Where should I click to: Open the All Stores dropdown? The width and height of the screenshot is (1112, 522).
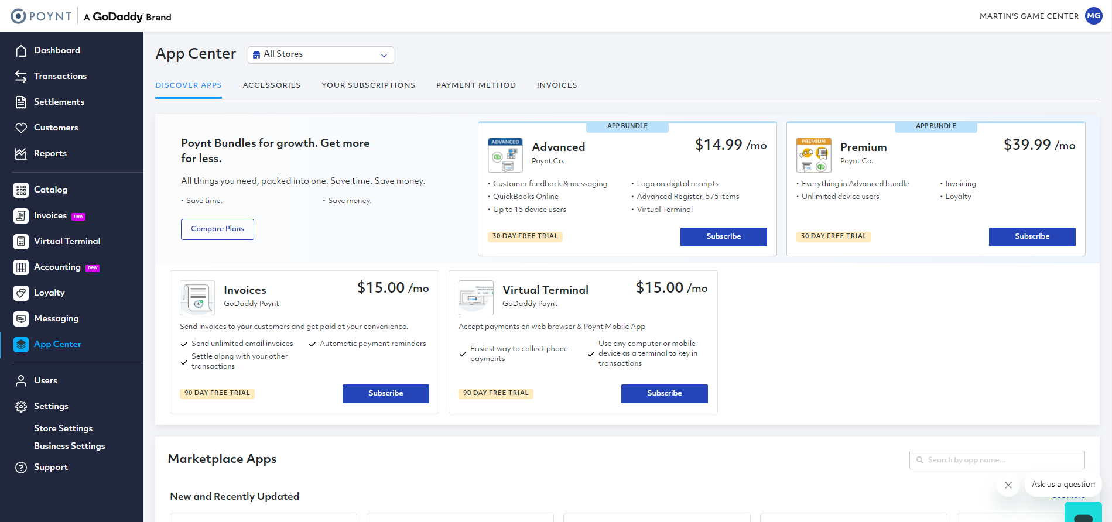[321, 54]
